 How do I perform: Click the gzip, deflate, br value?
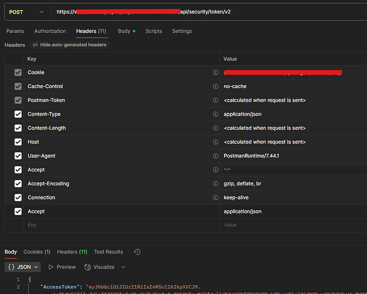pyautogui.click(x=243, y=184)
